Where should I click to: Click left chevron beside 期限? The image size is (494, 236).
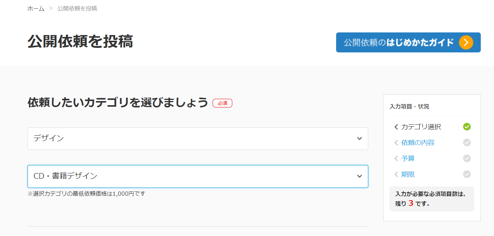coord(396,175)
